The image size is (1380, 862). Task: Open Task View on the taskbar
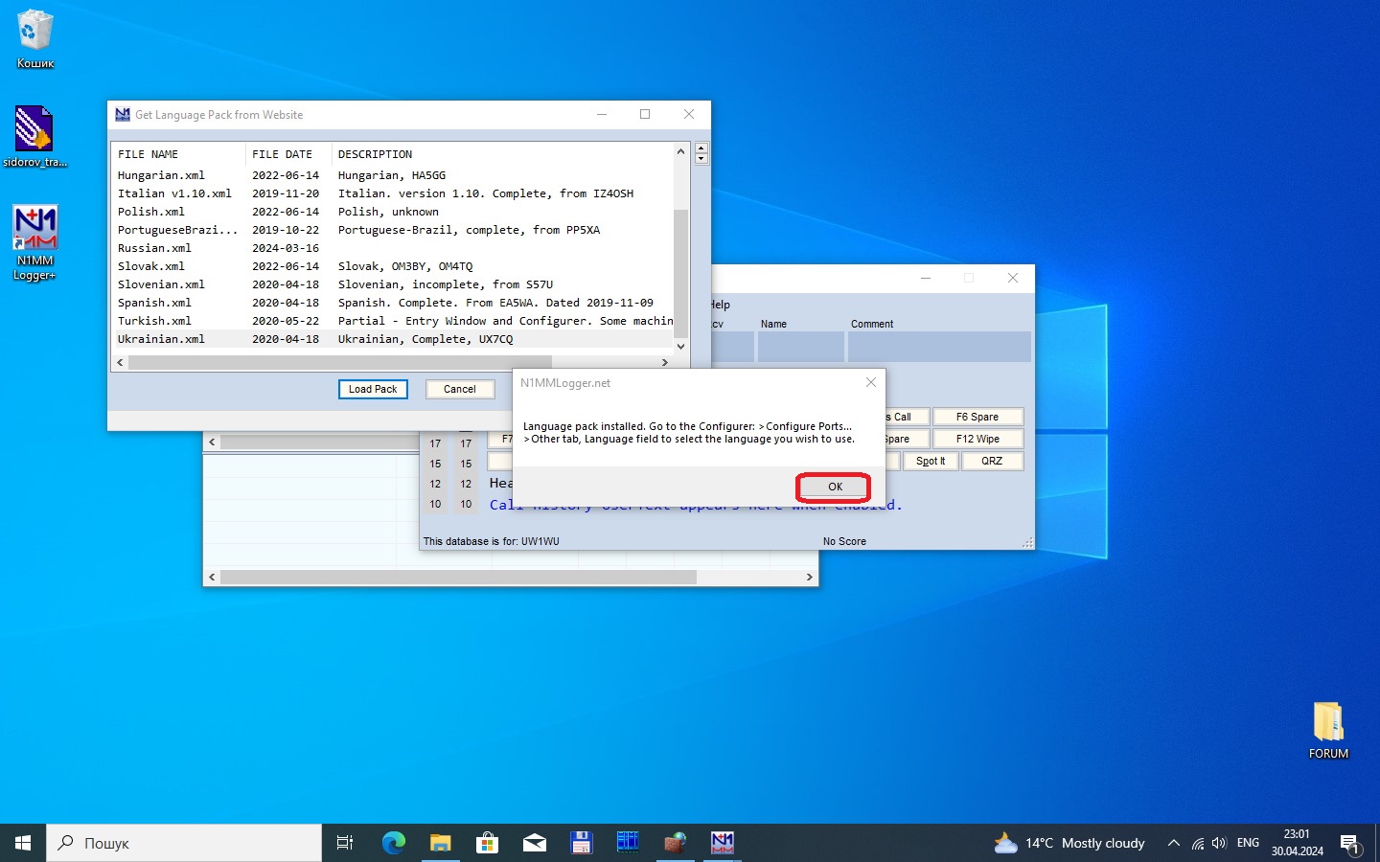[x=345, y=843]
